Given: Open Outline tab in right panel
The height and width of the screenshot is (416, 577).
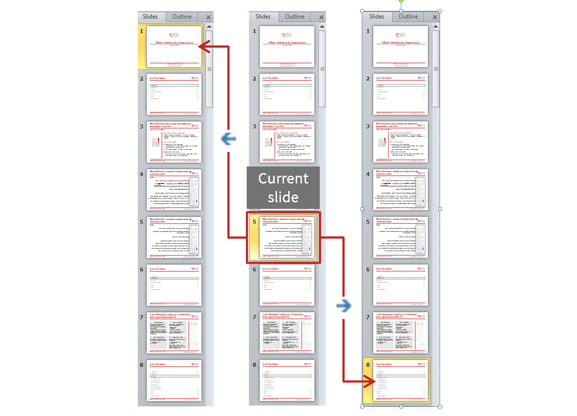Looking at the screenshot, I should [408, 17].
